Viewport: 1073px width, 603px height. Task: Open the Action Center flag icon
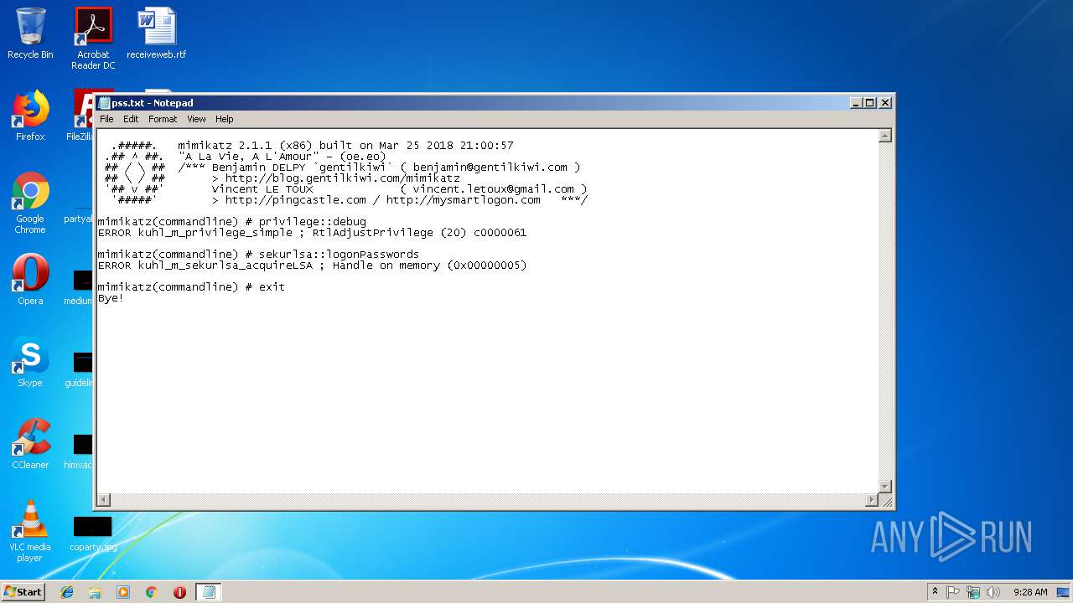(953, 592)
